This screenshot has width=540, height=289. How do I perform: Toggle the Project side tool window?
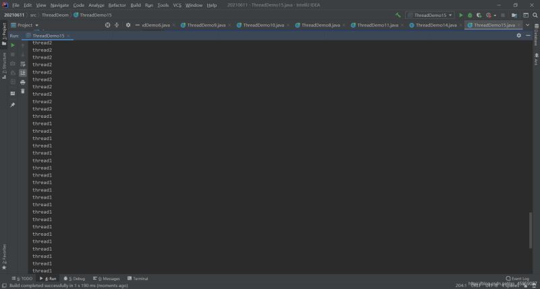(4, 34)
